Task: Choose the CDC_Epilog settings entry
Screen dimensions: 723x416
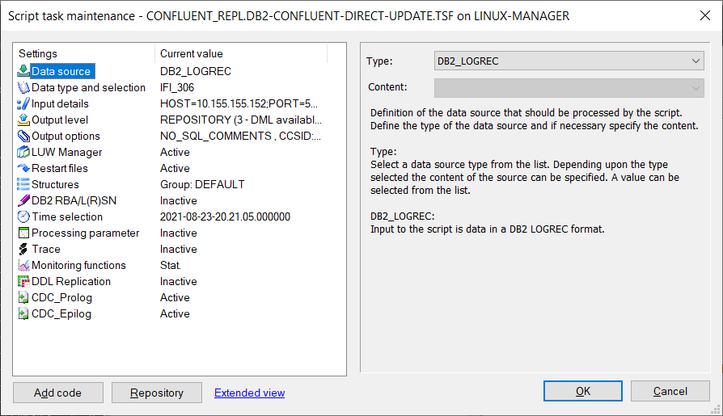Action: (171, 313)
